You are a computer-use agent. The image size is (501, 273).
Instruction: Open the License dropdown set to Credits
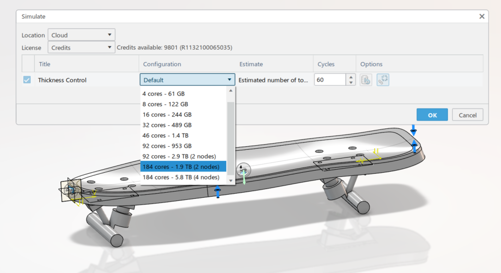coord(81,48)
